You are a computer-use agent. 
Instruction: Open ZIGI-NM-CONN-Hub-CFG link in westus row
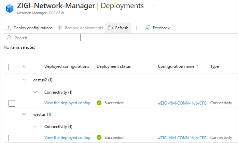(x=183, y=138)
